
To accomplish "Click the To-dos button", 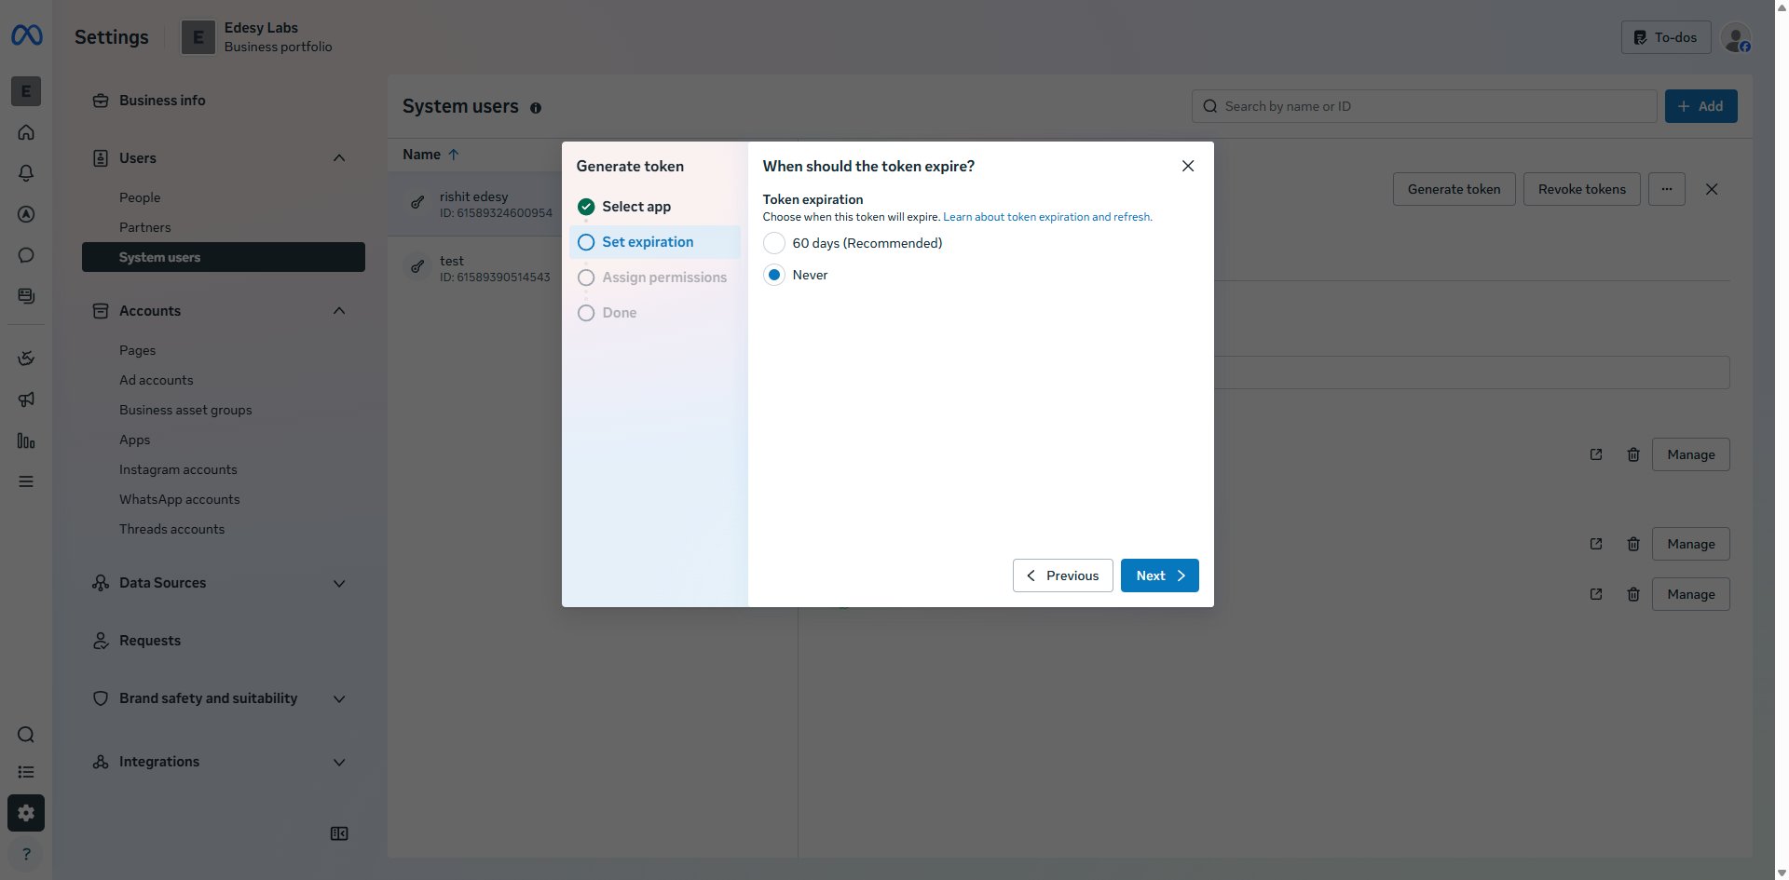I will point(1666,37).
